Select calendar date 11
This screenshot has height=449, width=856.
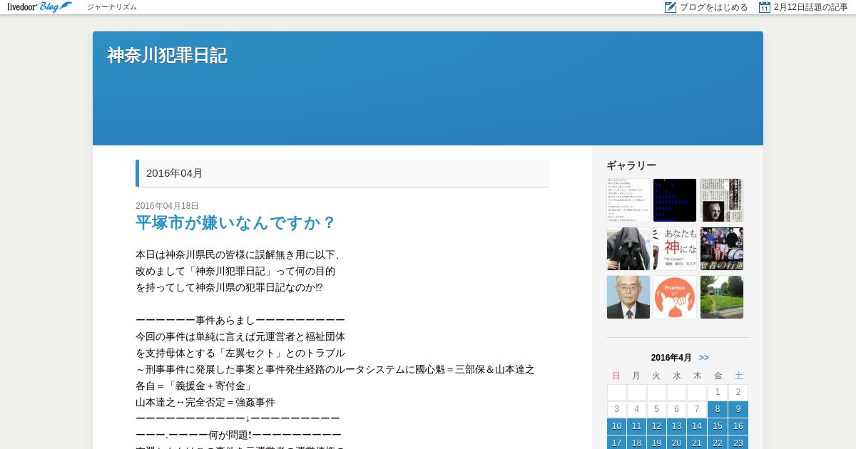point(637,426)
